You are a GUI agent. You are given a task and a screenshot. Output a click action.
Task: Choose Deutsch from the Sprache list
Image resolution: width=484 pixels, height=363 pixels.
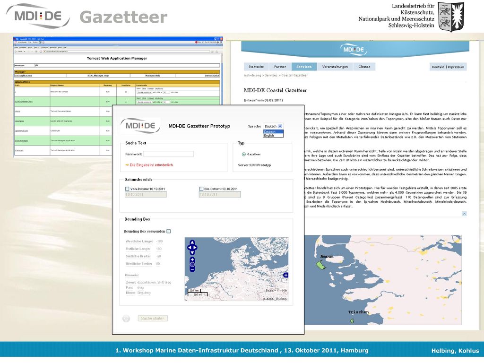tap(273, 132)
